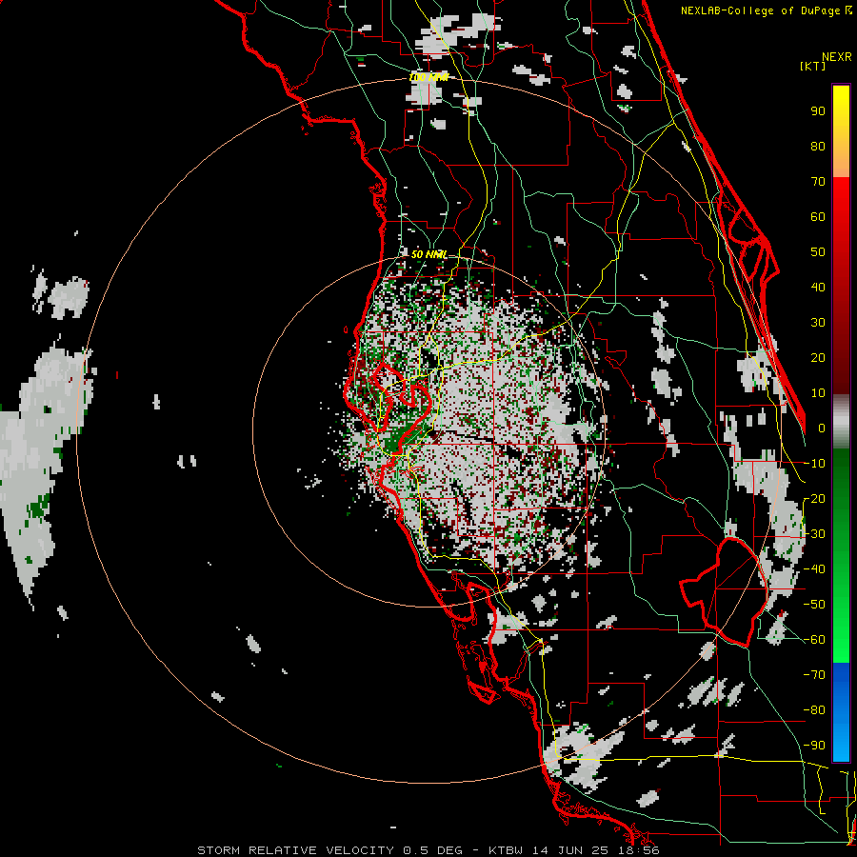The image size is (857, 857).
Task: Click the 0.5 DEG elevation text
Action: pos(433,850)
